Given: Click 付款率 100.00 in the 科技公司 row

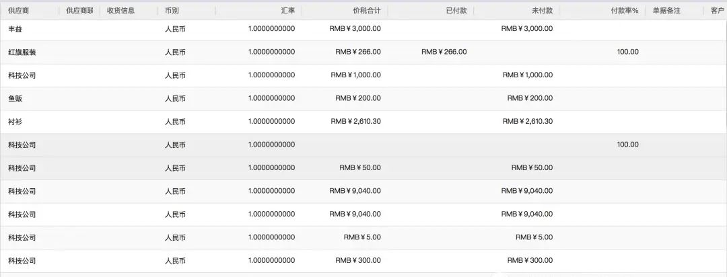Looking at the screenshot, I should [x=628, y=145].
